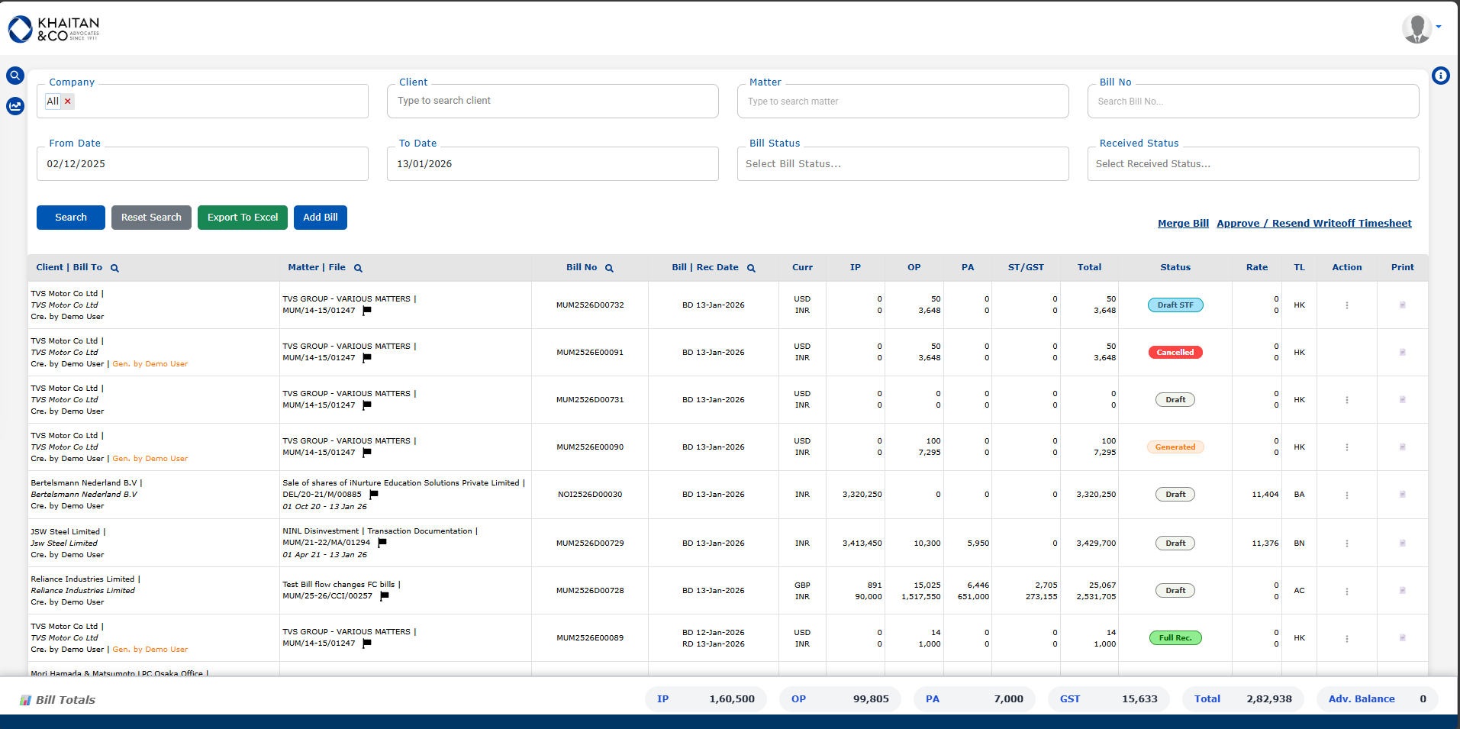Click search icon beside Bill | Rec Date header
The image size is (1460, 729).
click(x=751, y=268)
